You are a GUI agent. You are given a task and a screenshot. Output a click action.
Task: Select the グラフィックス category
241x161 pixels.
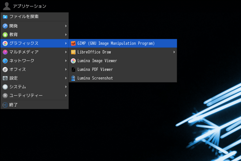(x=35, y=43)
